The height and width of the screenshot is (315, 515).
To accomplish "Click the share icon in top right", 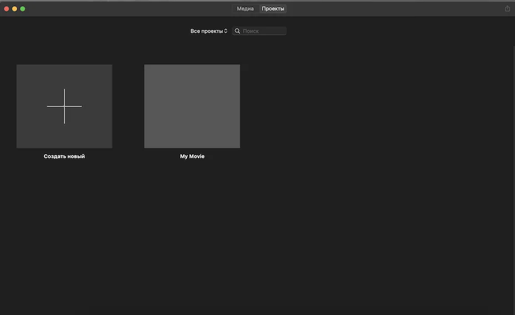I will coord(507,9).
